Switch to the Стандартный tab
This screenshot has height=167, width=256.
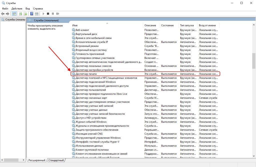(x=56, y=160)
